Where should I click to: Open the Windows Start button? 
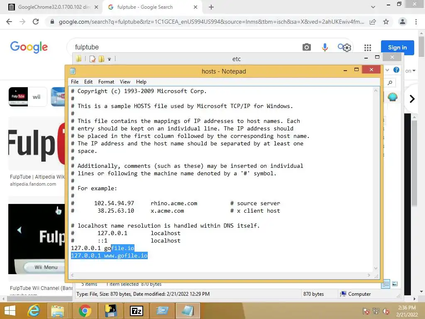pos(10,311)
